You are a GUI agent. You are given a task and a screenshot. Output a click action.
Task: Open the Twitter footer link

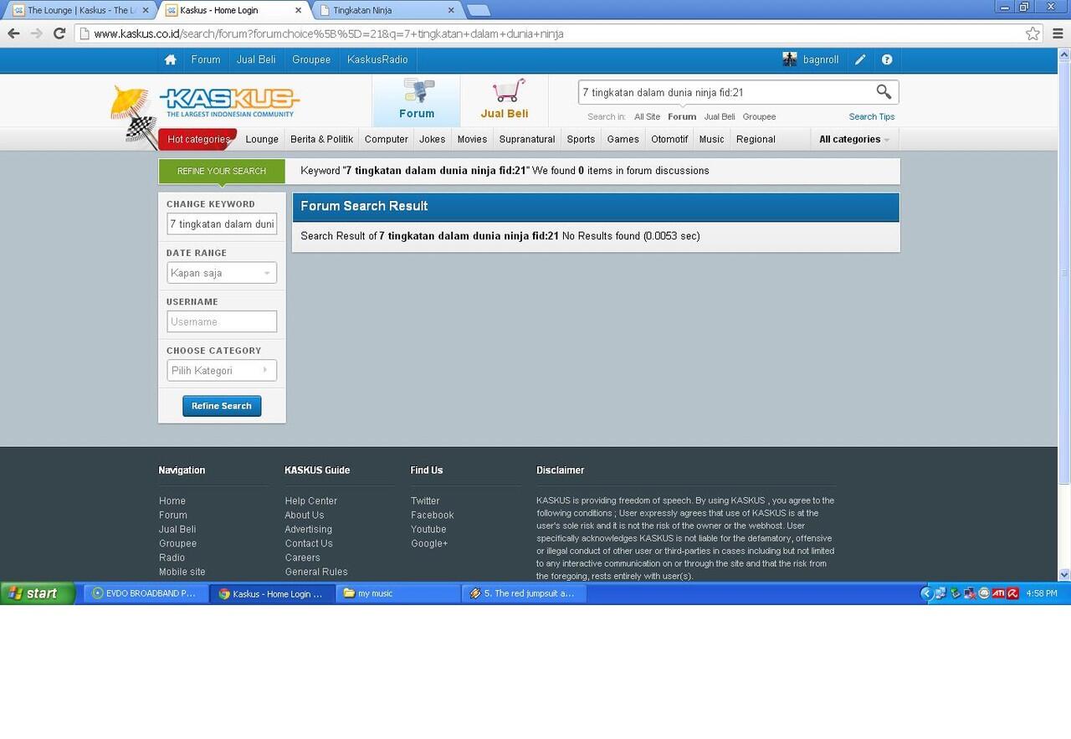coord(425,501)
